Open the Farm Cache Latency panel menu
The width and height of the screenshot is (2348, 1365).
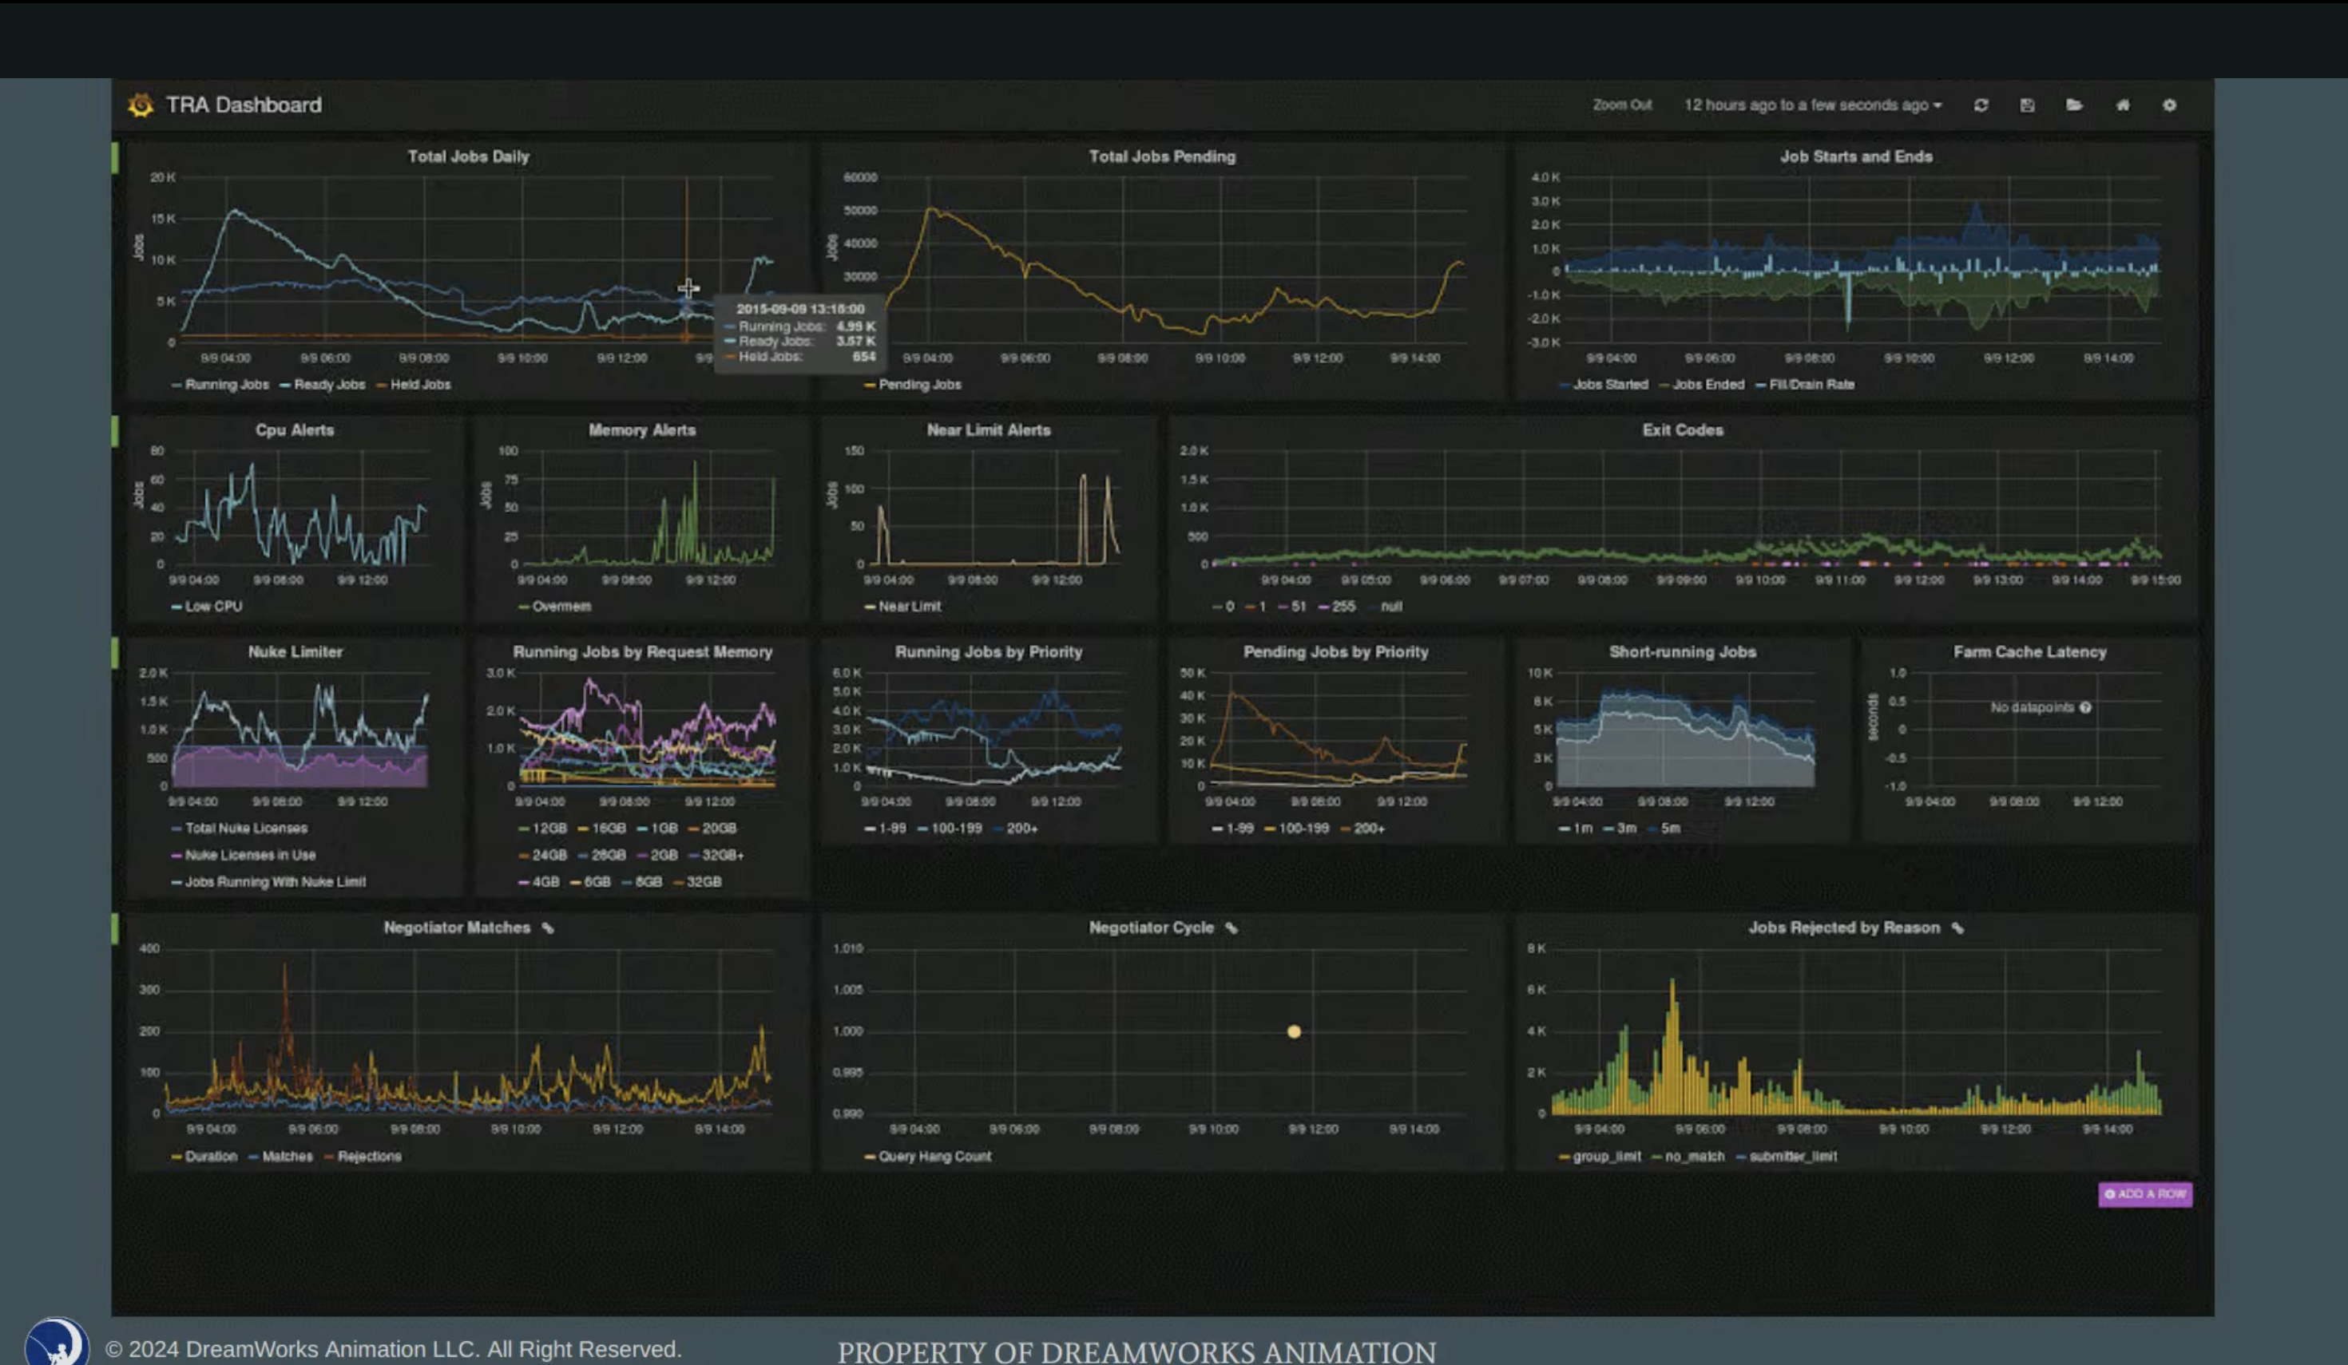pos(2029,652)
